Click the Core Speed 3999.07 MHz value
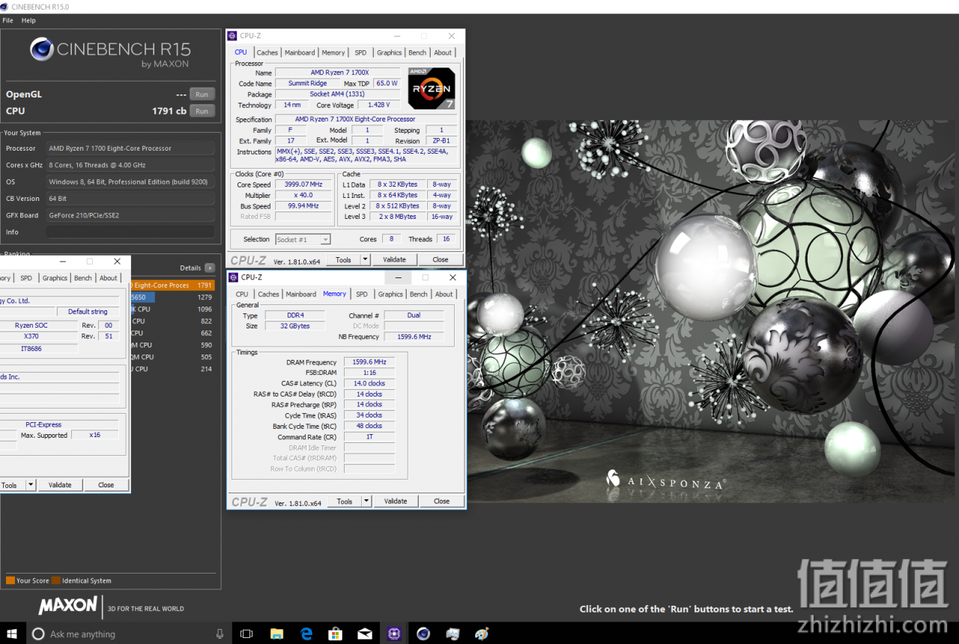The height and width of the screenshot is (644, 959). pyautogui.click(x=303, y=184)
